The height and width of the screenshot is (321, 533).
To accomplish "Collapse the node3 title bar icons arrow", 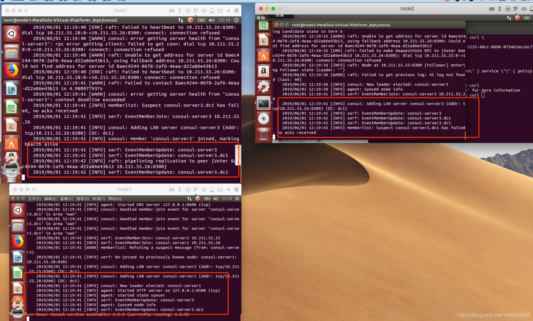I will tap(228, 190).
